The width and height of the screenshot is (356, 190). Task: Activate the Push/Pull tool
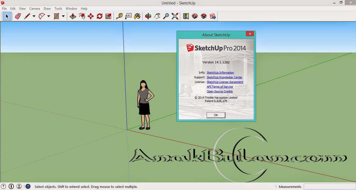[73, 16]
